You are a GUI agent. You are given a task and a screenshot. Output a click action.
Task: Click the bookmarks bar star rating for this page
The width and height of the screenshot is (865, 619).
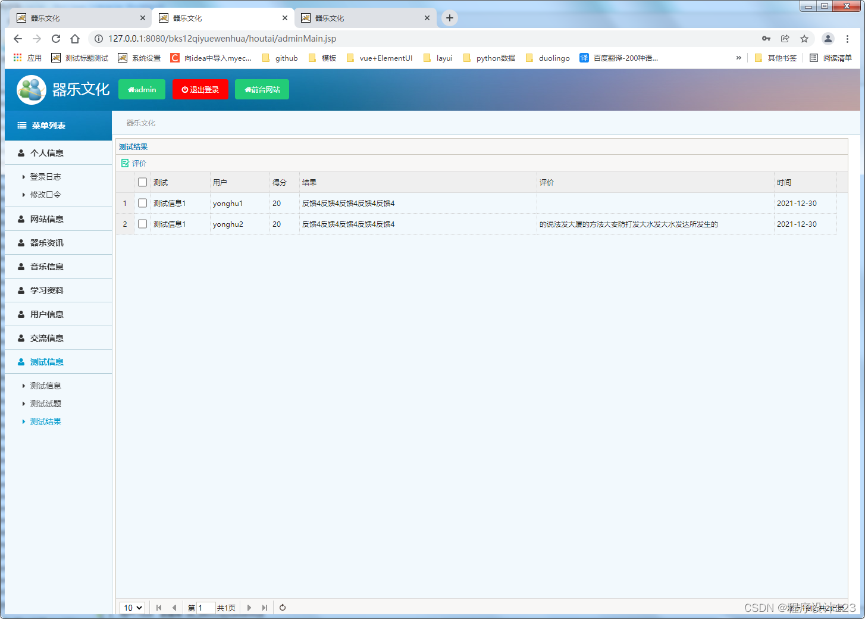point(804,38)
